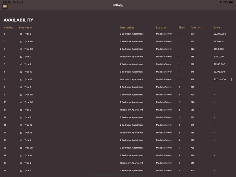Favorite plot 8 Type 8 star
The image size is (236, 177).
(x=21, y=87)
